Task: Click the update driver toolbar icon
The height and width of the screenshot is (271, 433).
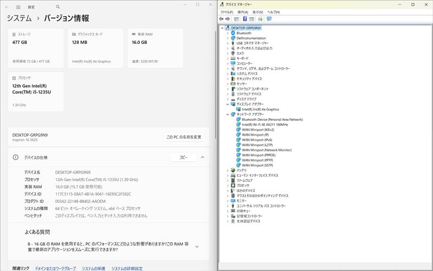Action: 260,19
